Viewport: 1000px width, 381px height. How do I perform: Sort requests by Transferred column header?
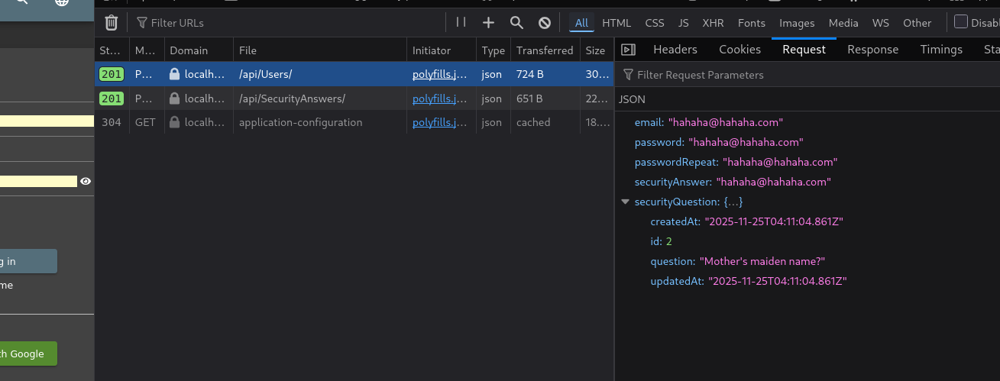pos(544,50)
